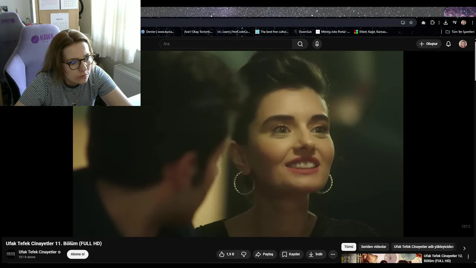Open the Learn freeCodeCamp bookmark

(x=234, y=32)
